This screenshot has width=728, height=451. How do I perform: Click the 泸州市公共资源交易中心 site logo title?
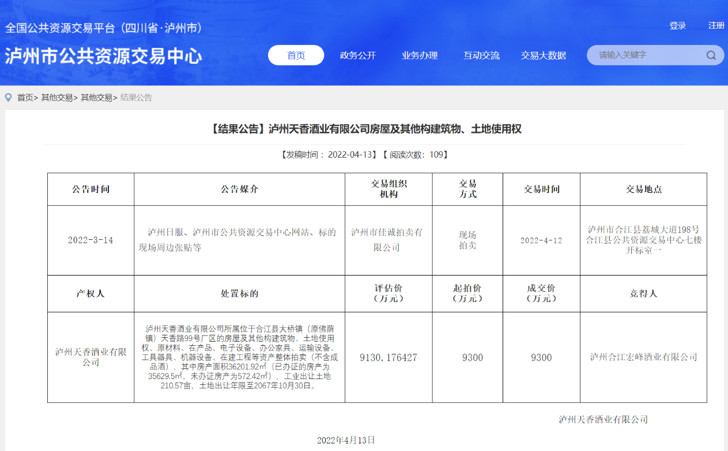pyautogui.click(x=104, y=56)
